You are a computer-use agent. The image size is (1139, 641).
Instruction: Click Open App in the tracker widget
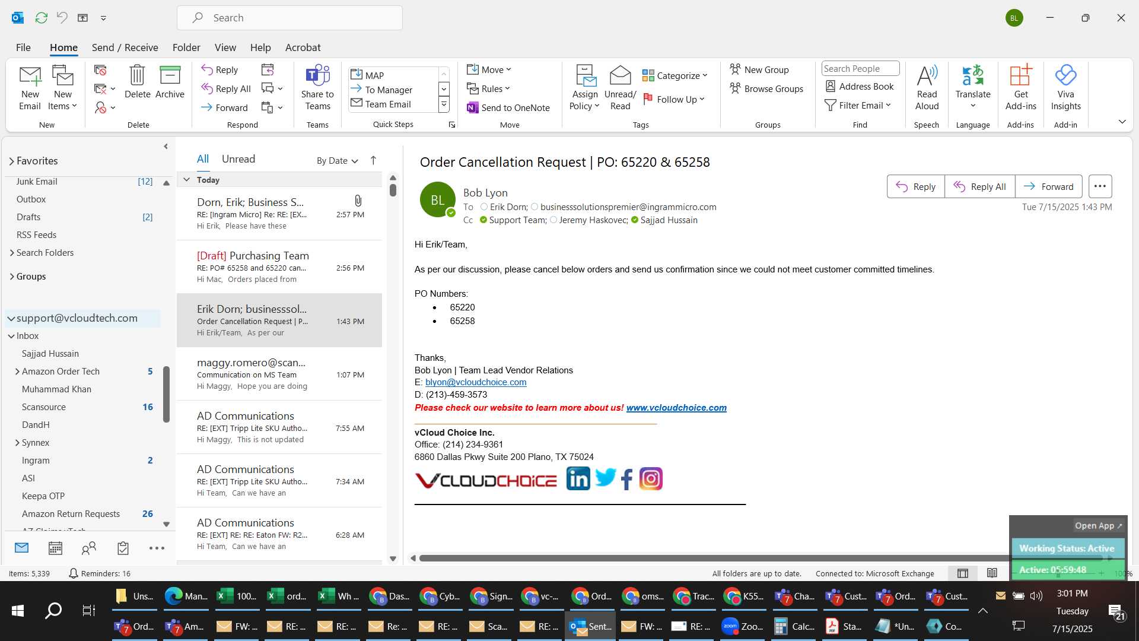point(1099,526)
